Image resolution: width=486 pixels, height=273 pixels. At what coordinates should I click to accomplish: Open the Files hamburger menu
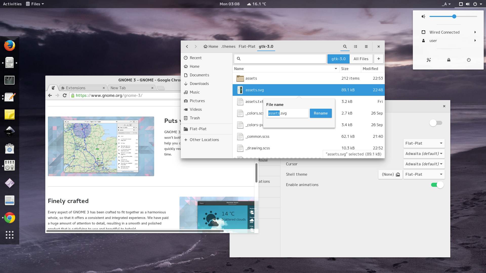[366, 47]
